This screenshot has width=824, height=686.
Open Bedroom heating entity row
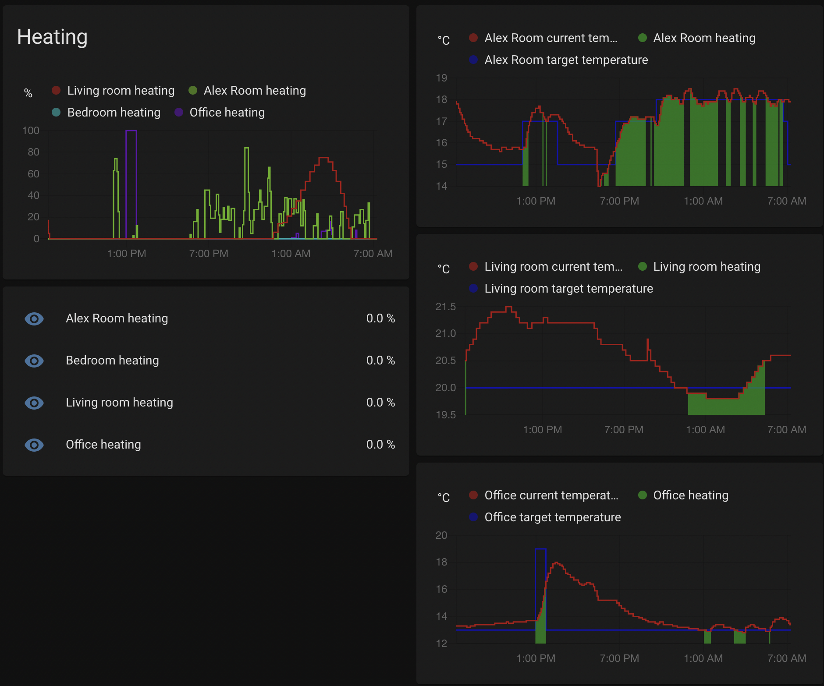[x=112, y=361]
